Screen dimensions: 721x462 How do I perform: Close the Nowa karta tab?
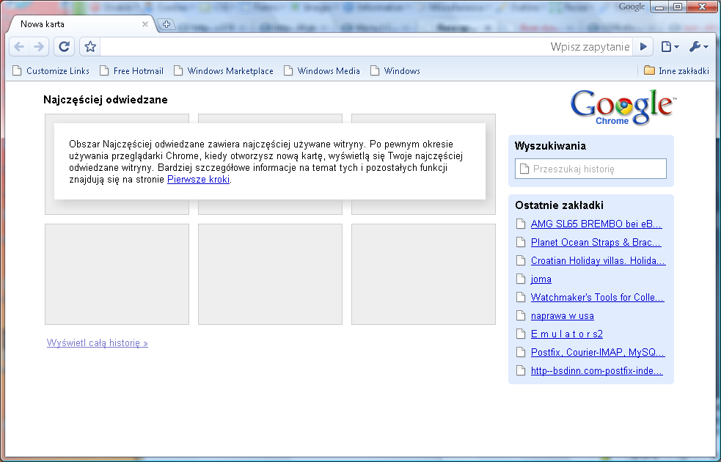[144, 24]
